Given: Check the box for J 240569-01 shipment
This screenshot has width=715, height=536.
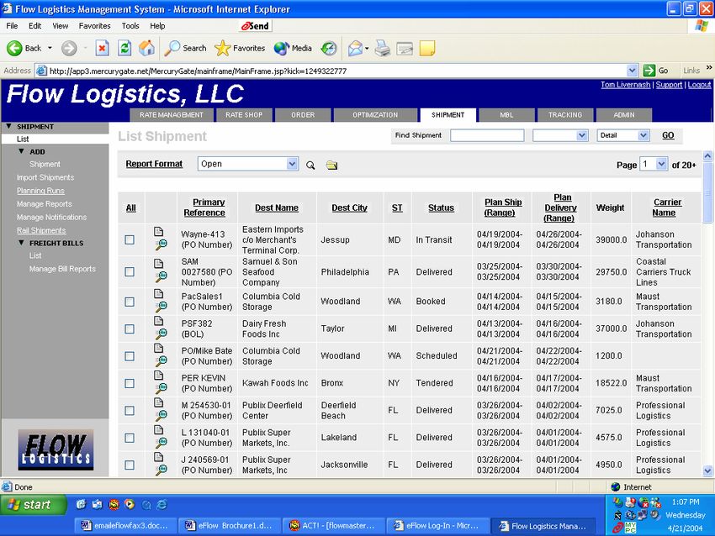Looking at the screenshot, I should pos(130,465).
